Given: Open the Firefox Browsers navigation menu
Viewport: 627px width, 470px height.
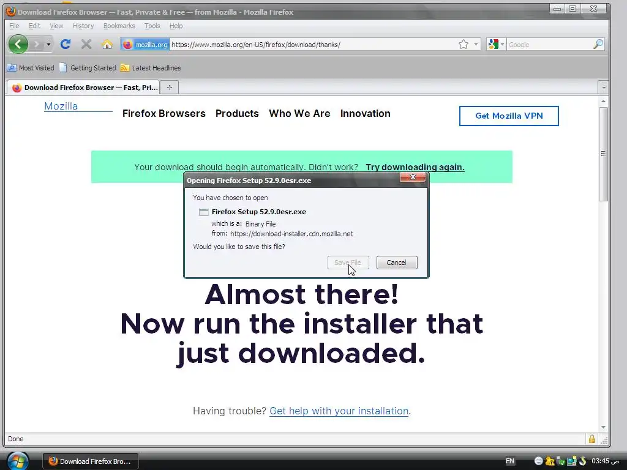Looking at the screenshot, I should pos(164,113).
